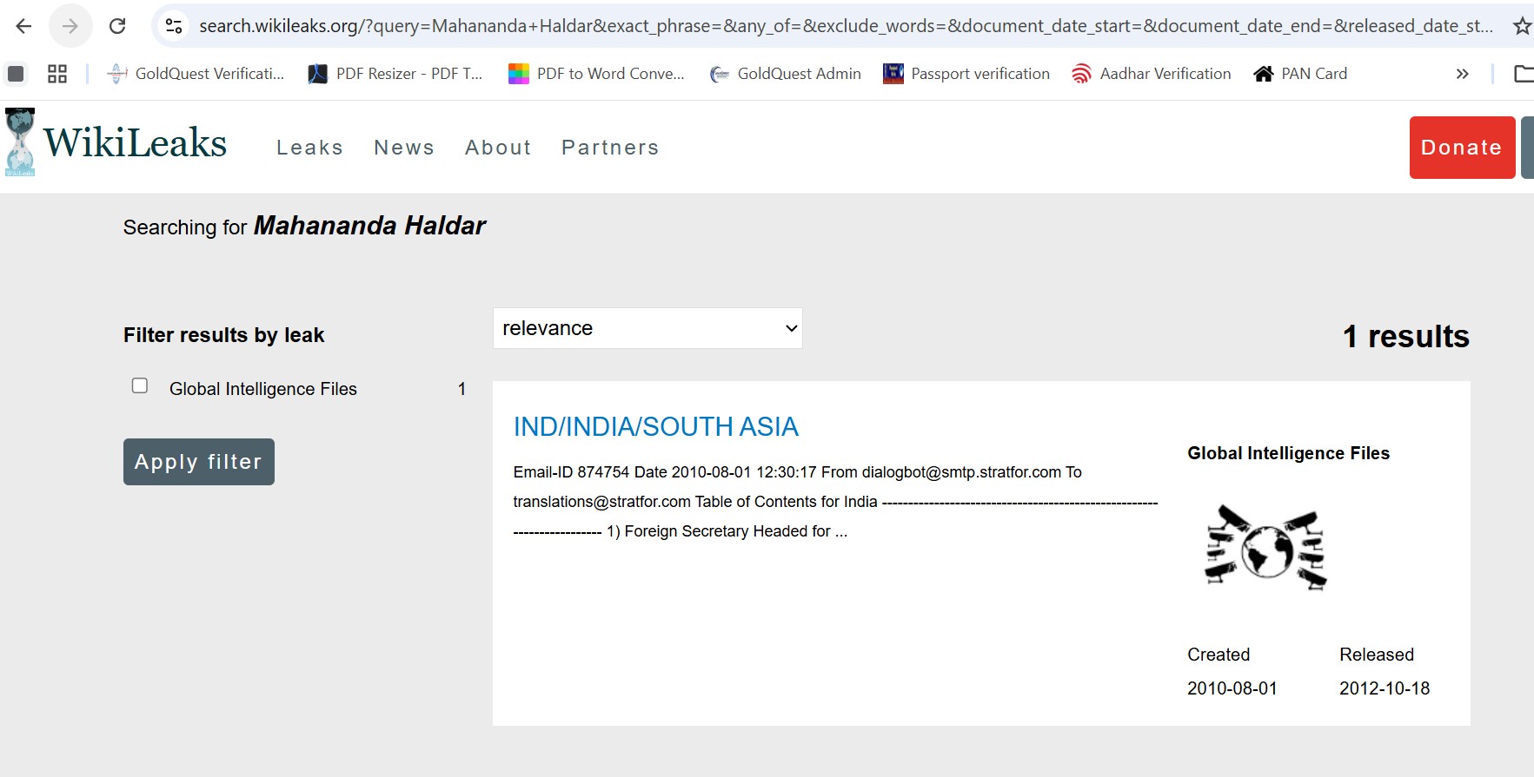
Task: Open the Partners menu item
Action: coord(610,148)
